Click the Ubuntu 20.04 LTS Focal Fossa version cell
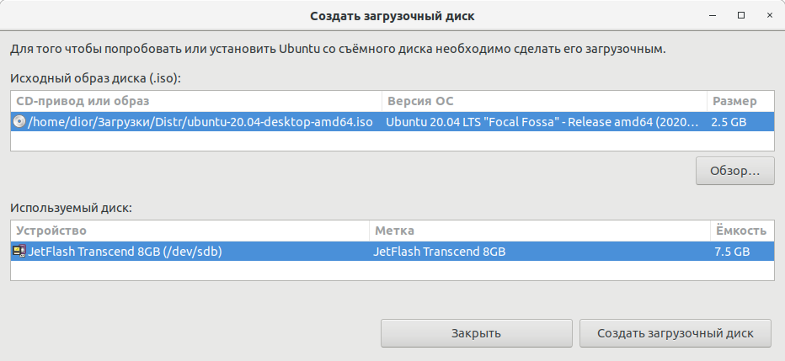This screenshot has width=785, height=361. (545, 121)
